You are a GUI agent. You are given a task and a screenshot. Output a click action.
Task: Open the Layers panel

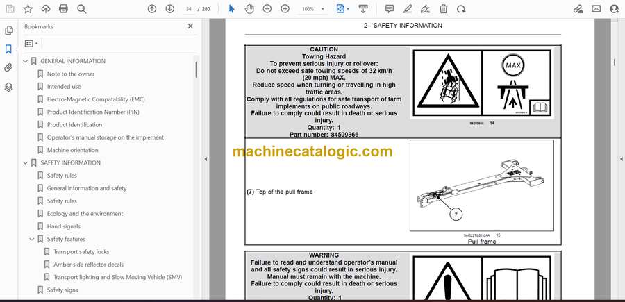[8, 87]
